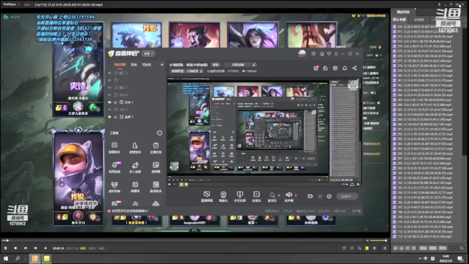Open the gift box icon with red badge
This screenshot has width=469, height=264.
pos(316,68)
